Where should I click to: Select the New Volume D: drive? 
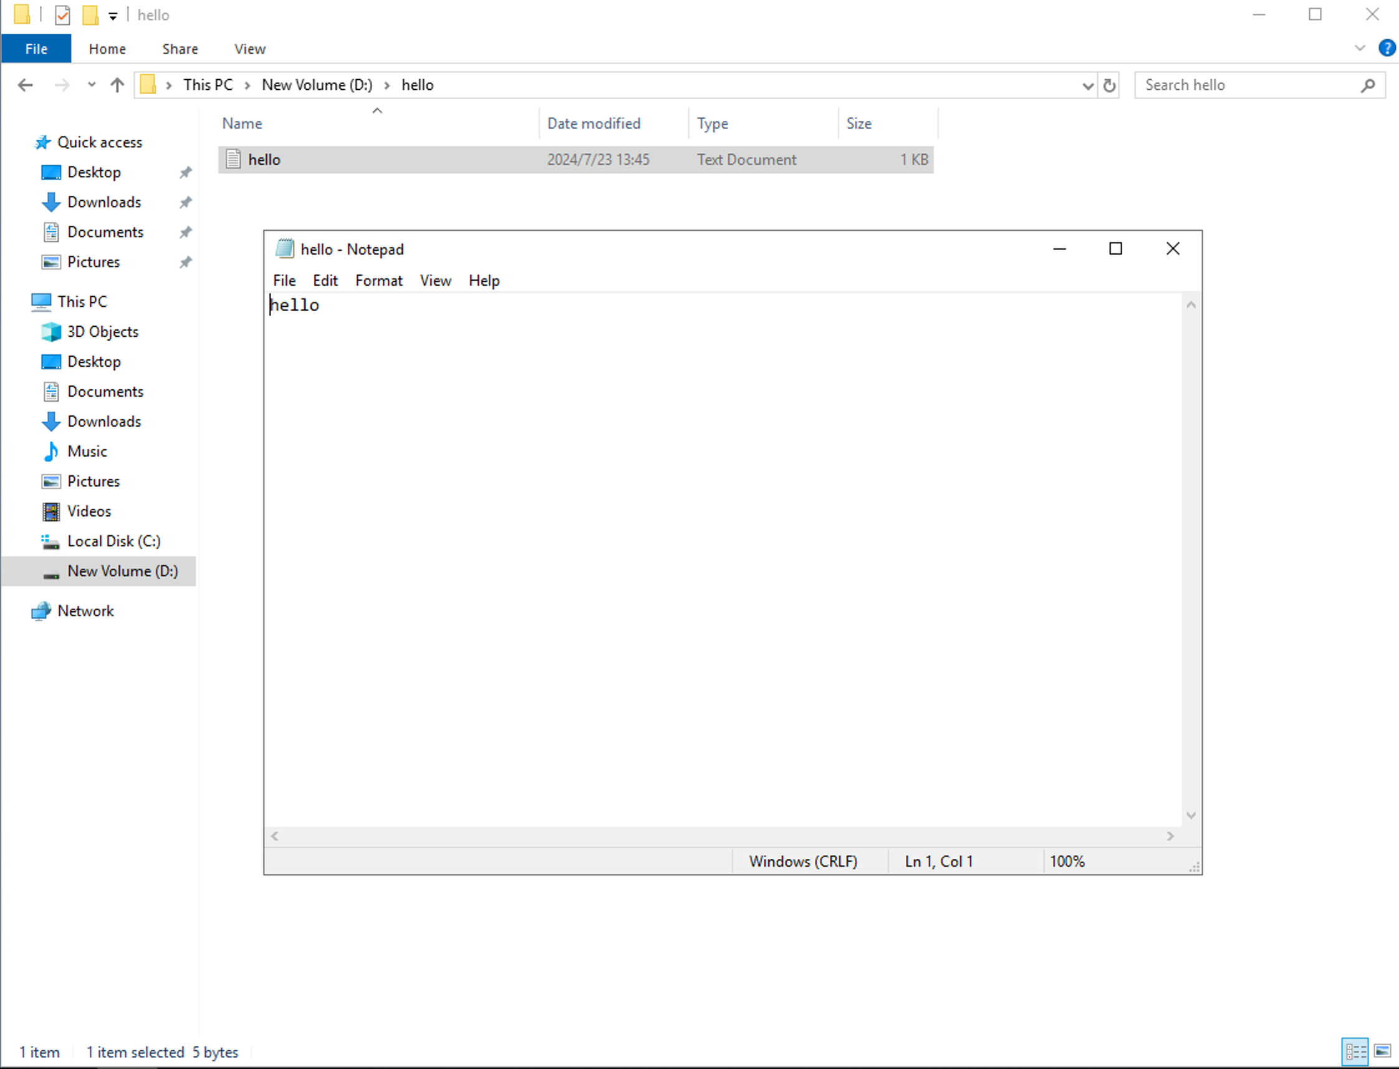[x=122, y=571]
